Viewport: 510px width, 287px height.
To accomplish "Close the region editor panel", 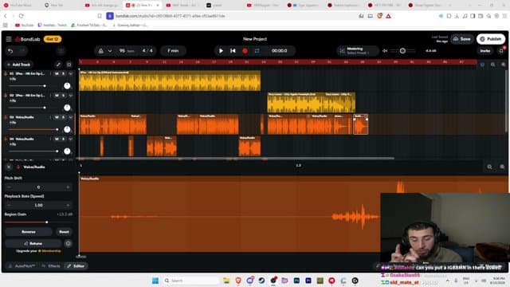I will [x=9, y=167].
